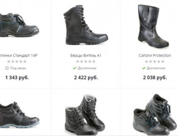
Task: Open the bottom-left grey-soled boot image
Action: point(19,115)
